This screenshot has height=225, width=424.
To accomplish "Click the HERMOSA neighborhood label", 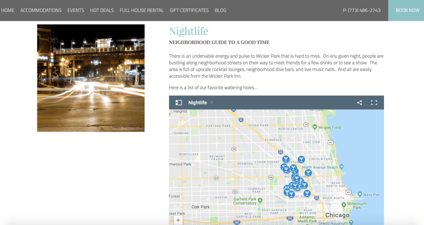I will [245, 164].
